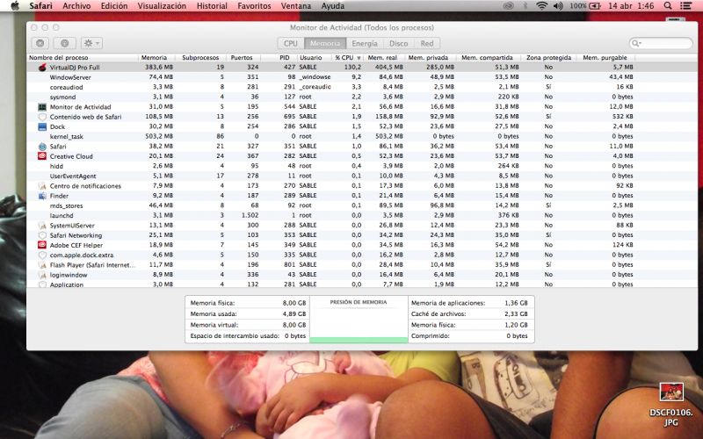
Task: Open the Favoritos menu
Action: (254, 6)
